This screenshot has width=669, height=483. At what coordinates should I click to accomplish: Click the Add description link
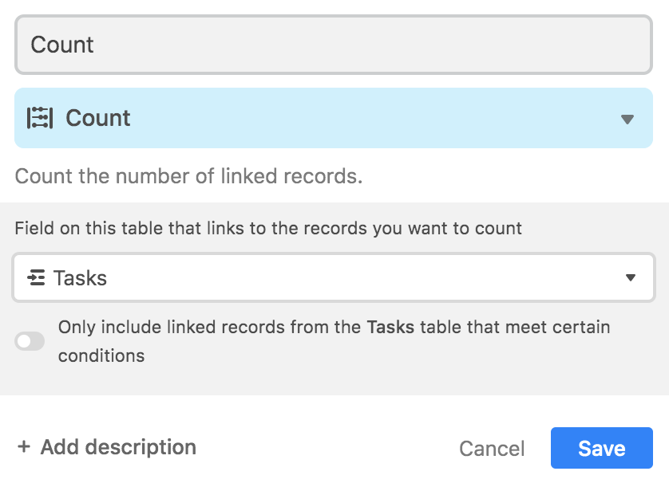click(107, 447)
